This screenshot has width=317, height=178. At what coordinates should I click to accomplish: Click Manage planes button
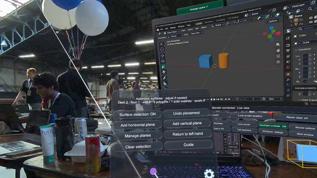click(x=138, y=136)
